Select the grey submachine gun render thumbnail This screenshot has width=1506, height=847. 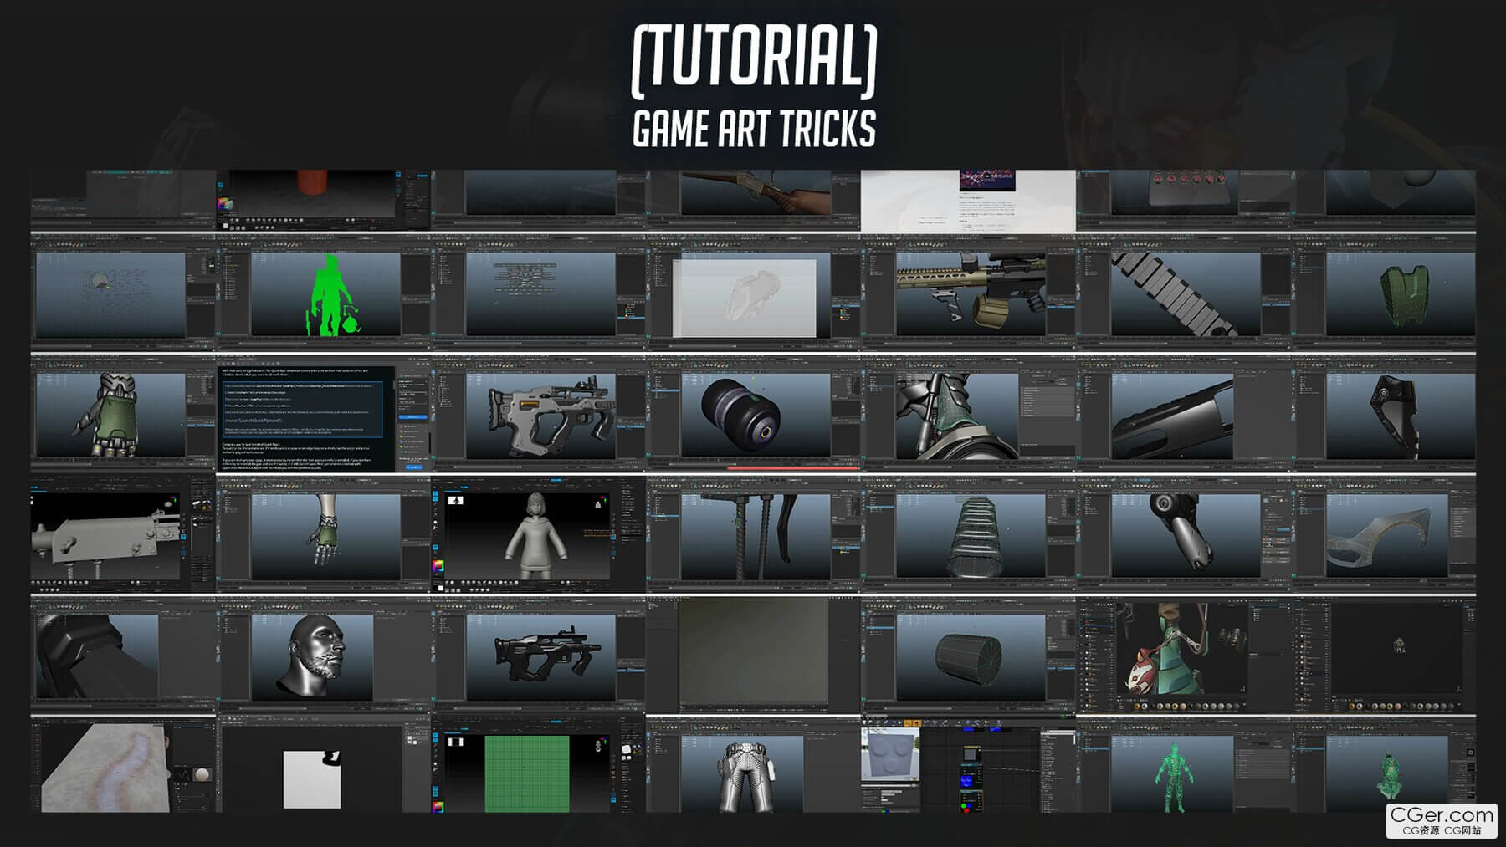[x=540, y=414]
